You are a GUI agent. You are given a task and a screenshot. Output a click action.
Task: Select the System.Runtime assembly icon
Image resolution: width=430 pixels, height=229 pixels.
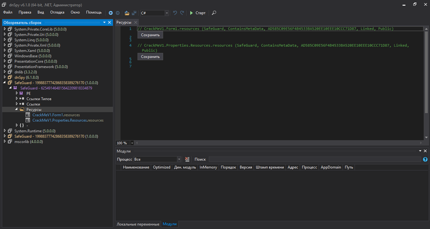(x=10, y=131)
